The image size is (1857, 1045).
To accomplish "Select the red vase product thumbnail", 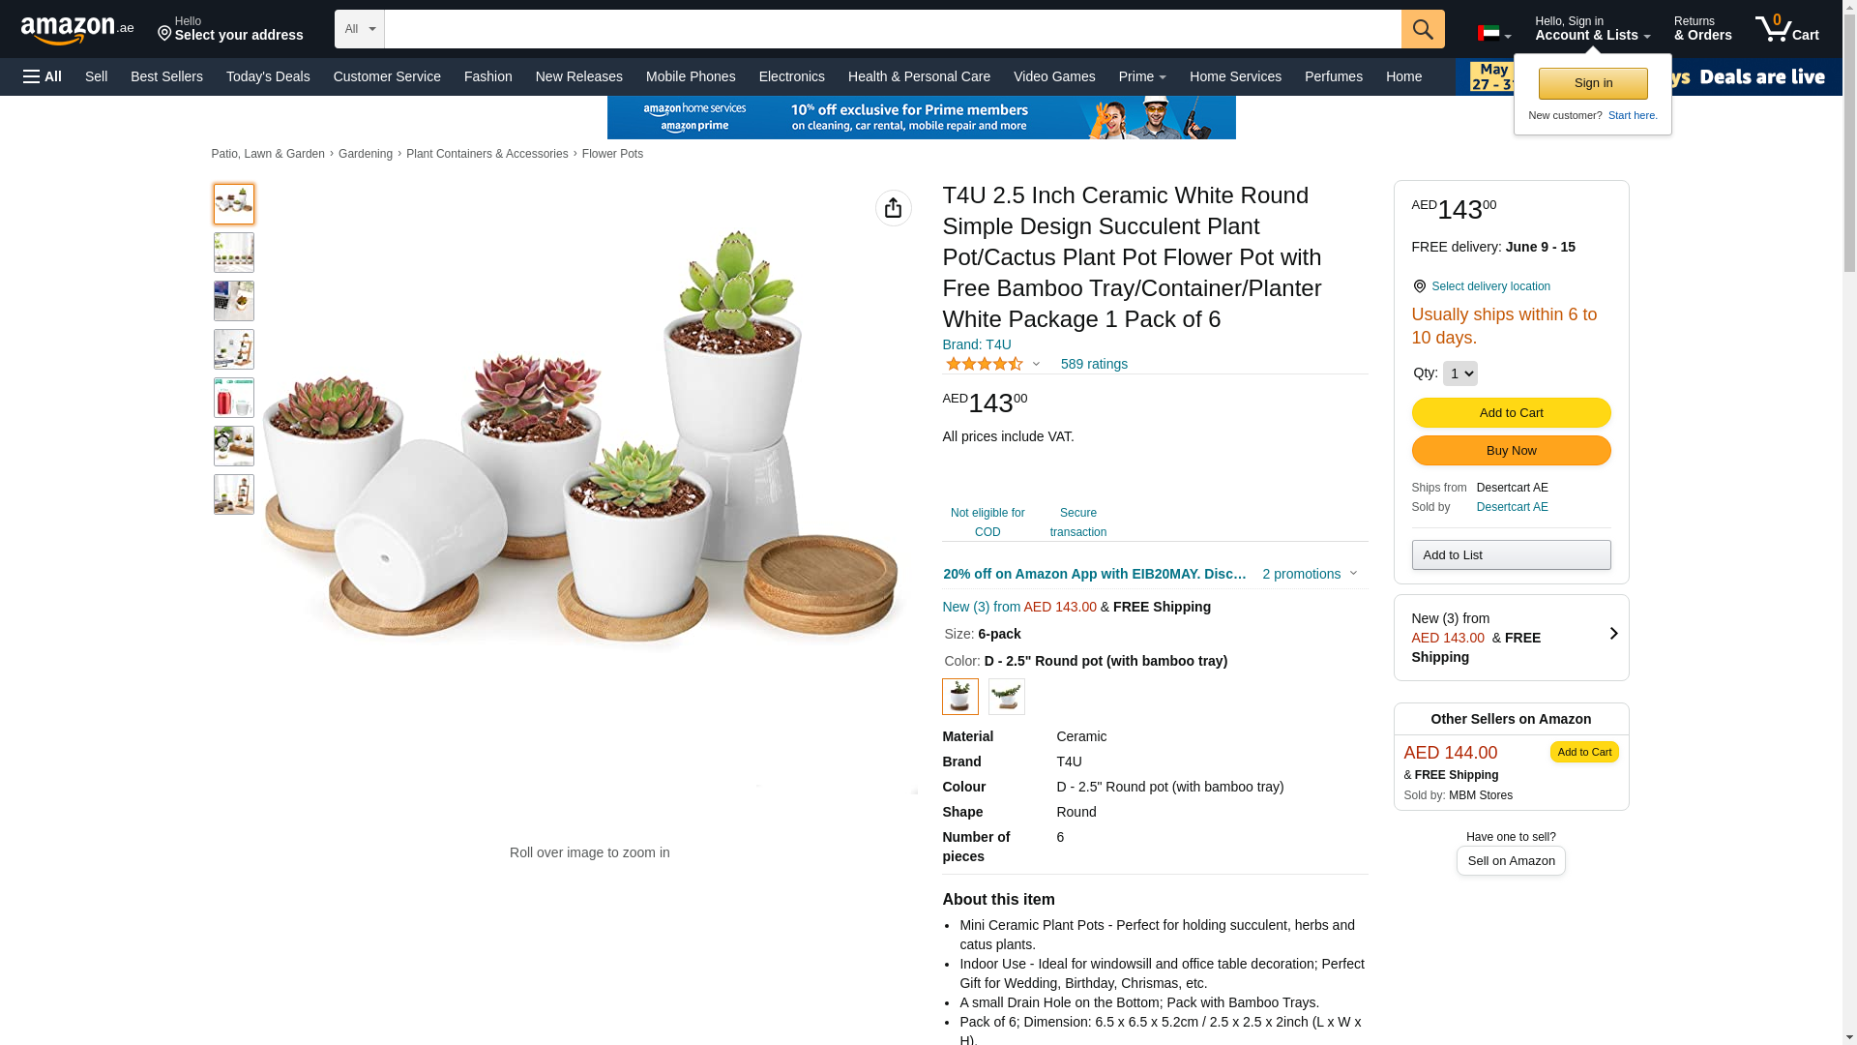I will (234, 398).
